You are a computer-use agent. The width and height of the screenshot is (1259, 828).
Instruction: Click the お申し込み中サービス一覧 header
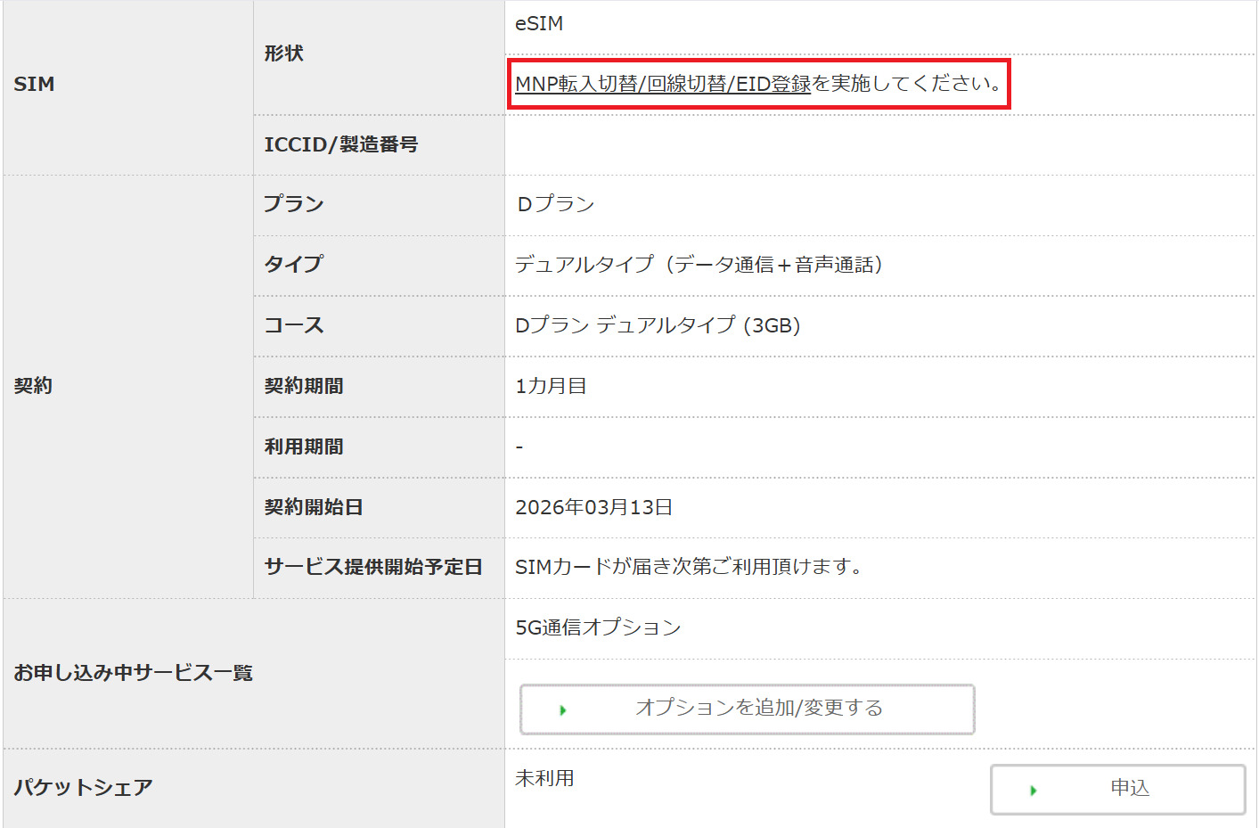coord(133,673)
